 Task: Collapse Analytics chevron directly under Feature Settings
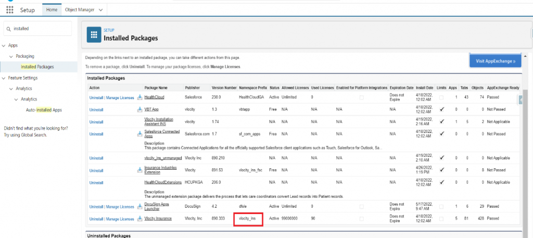click(11, 89)
